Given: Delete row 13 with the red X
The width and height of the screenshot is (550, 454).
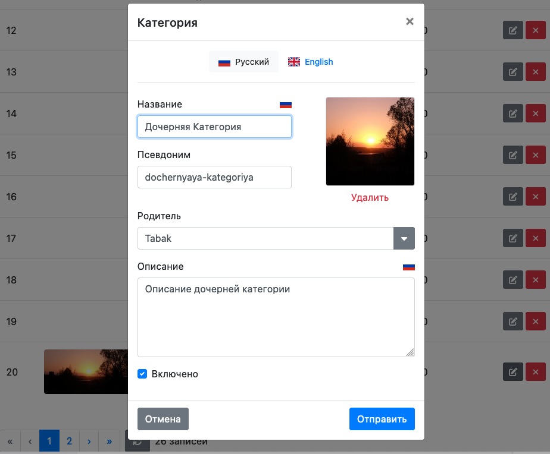Looking at the screenshot, I should click(x=535, y=72).
